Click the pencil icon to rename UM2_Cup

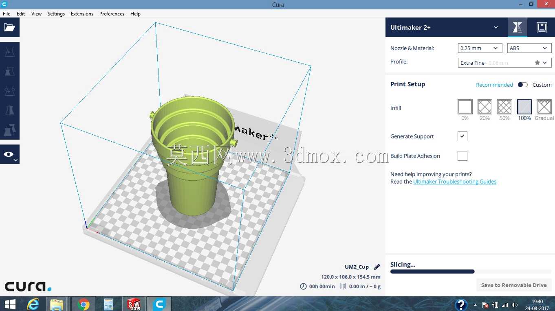tap(377, 267)
